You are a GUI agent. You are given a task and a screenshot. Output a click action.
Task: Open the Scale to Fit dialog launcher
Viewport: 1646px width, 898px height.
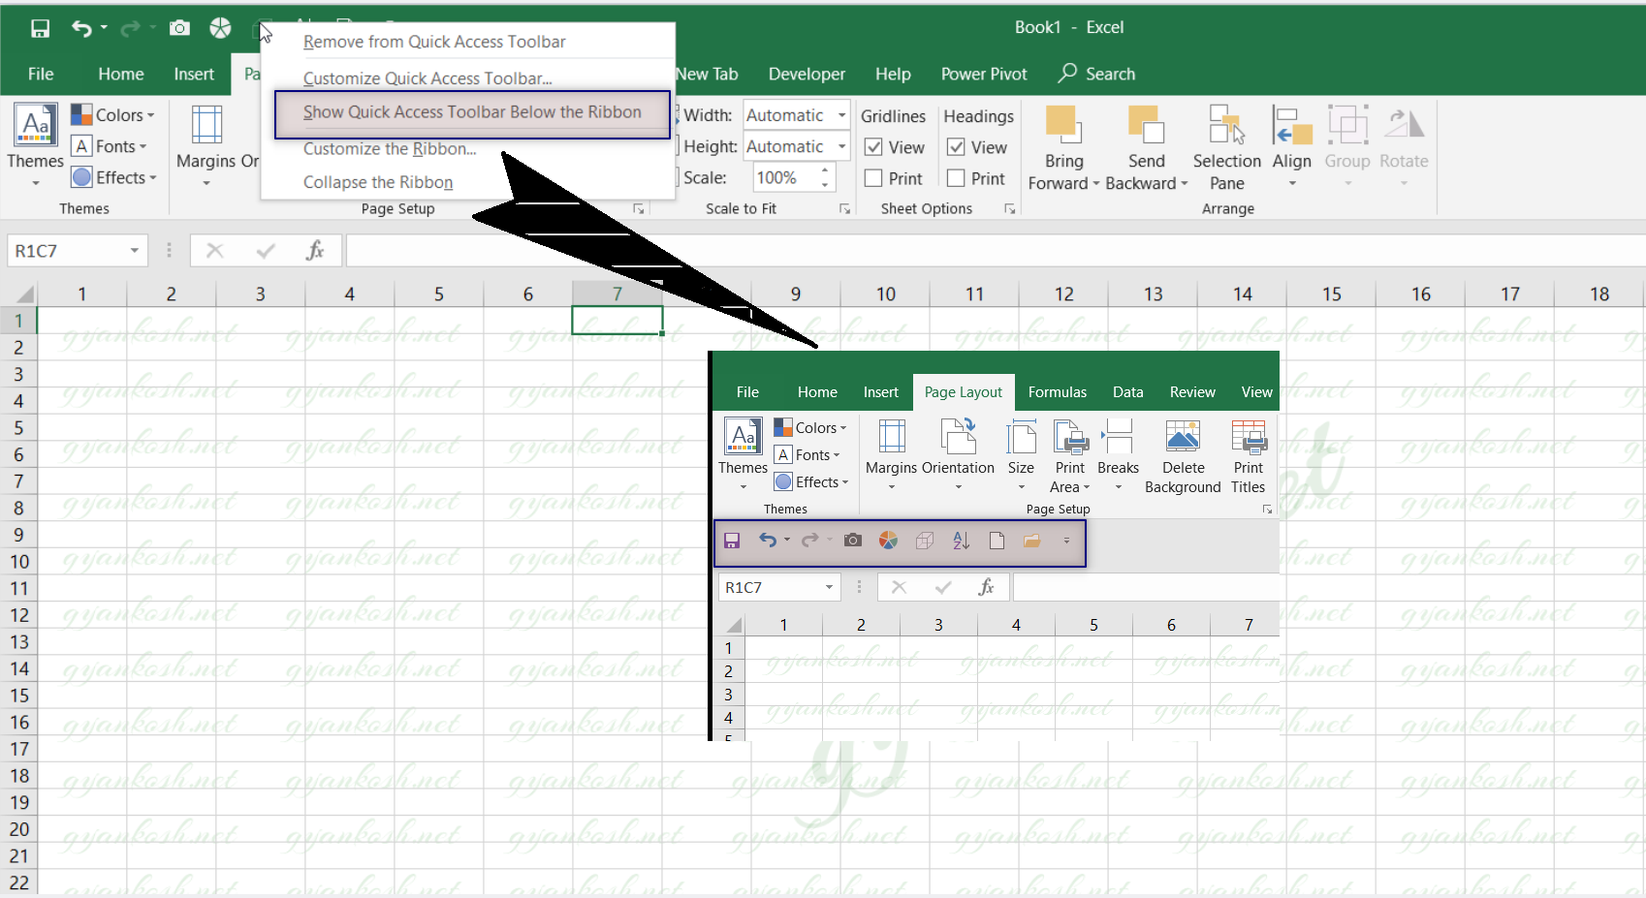pyautogui.click(x=845, y=209)
